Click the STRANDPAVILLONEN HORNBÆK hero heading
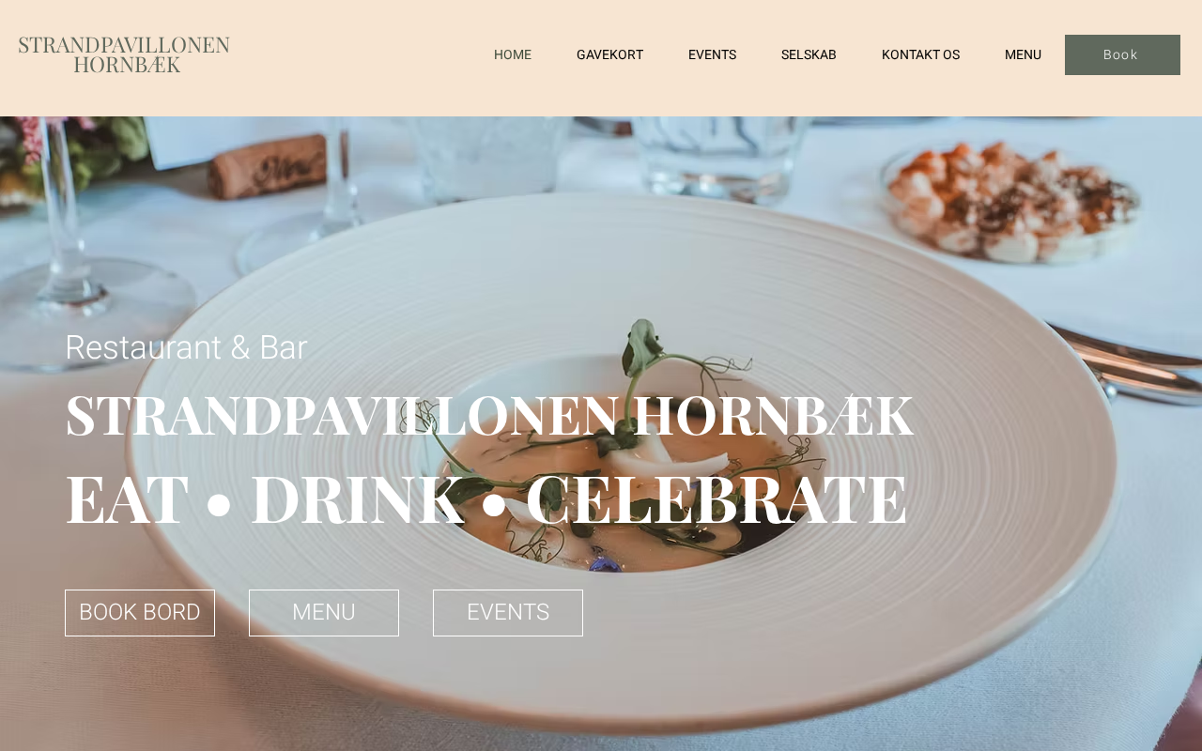 [489, 415]
